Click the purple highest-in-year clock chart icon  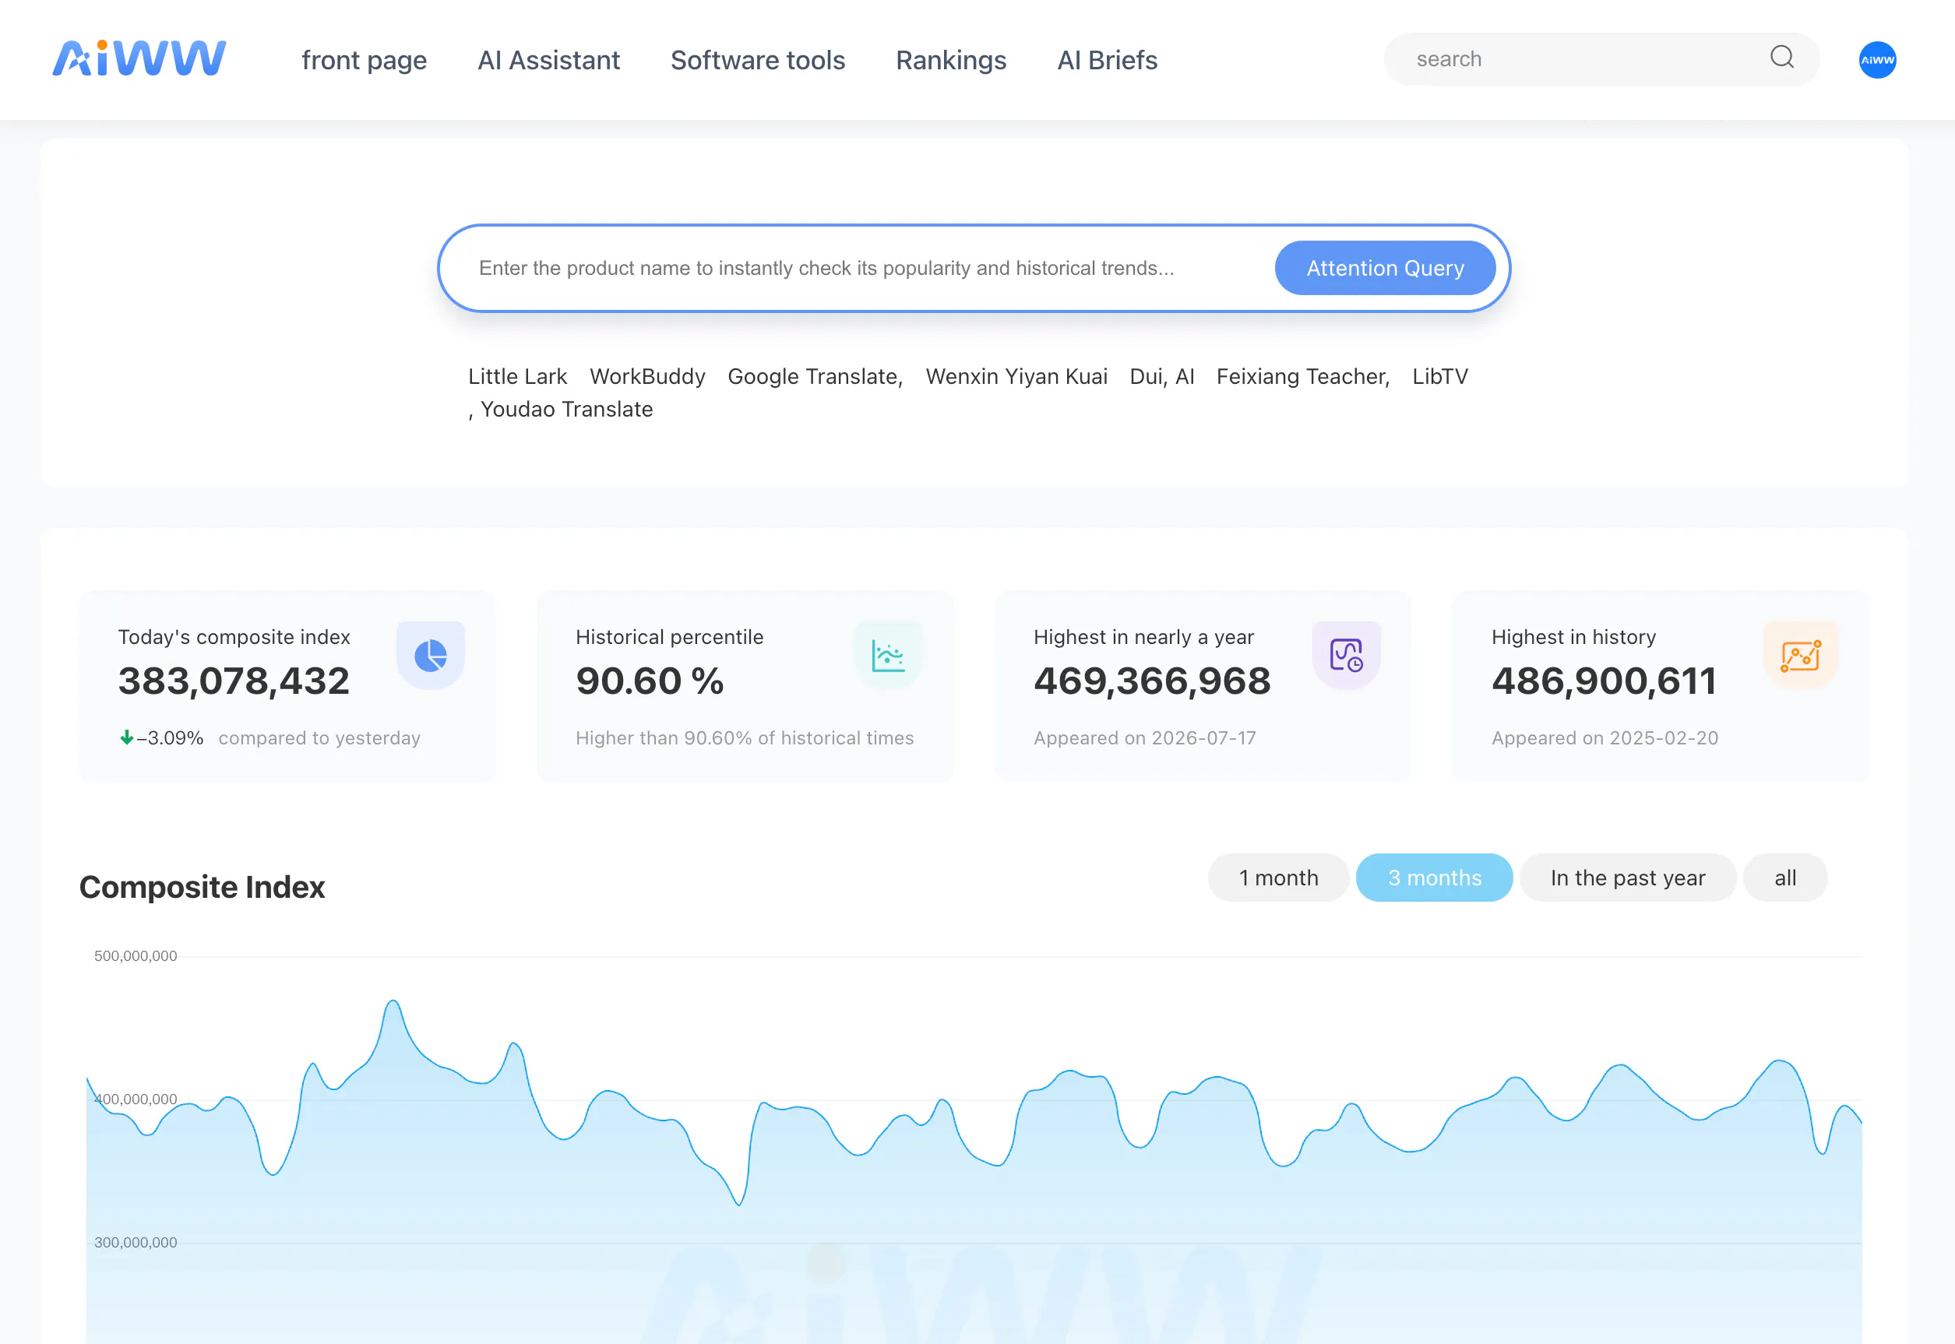click(1346, 655)
